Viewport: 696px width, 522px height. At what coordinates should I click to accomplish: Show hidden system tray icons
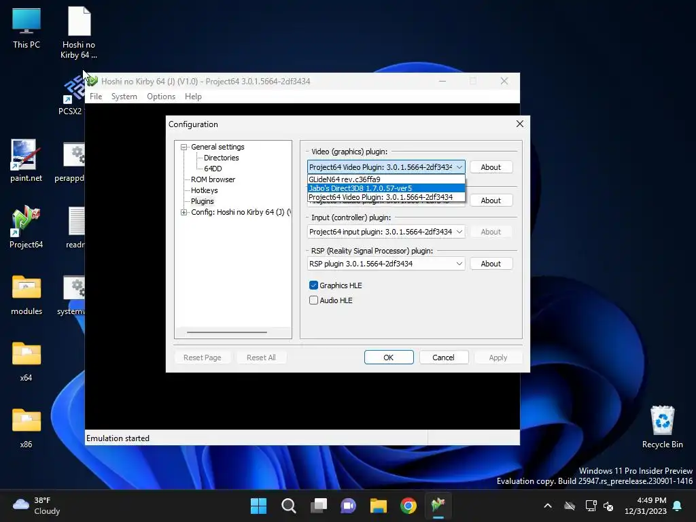pos(548,506)
